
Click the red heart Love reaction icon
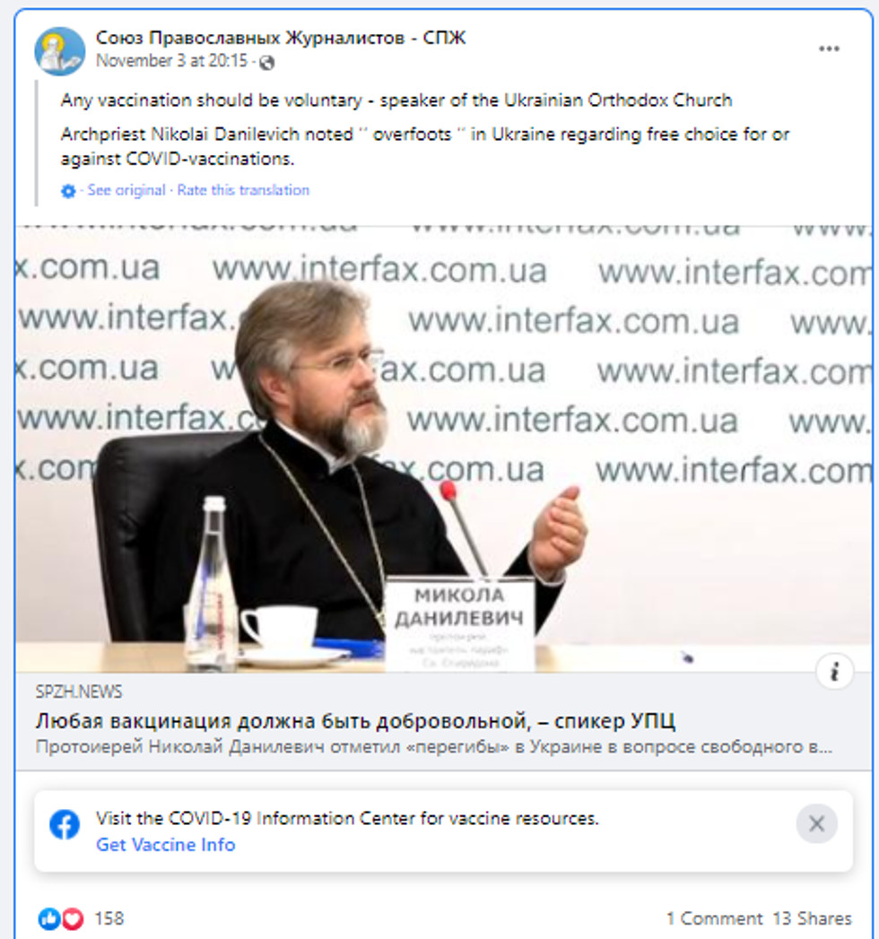[73, 918]
